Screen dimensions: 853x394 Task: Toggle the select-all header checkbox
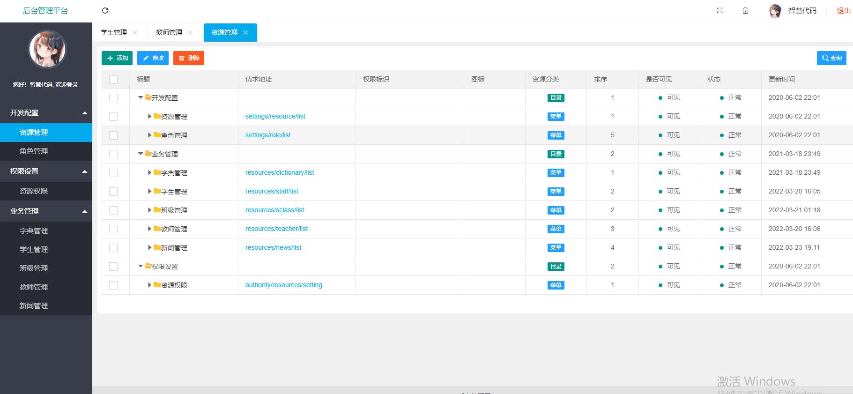point(113,79)
